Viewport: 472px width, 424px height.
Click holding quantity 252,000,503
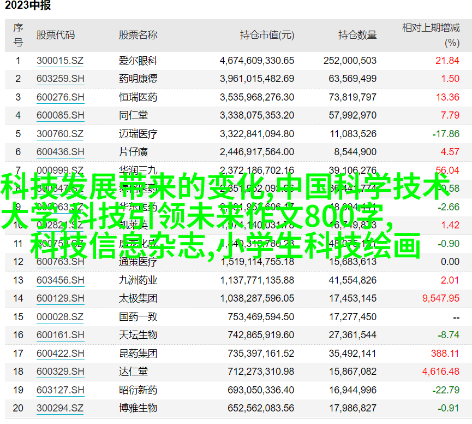(350, 61)
